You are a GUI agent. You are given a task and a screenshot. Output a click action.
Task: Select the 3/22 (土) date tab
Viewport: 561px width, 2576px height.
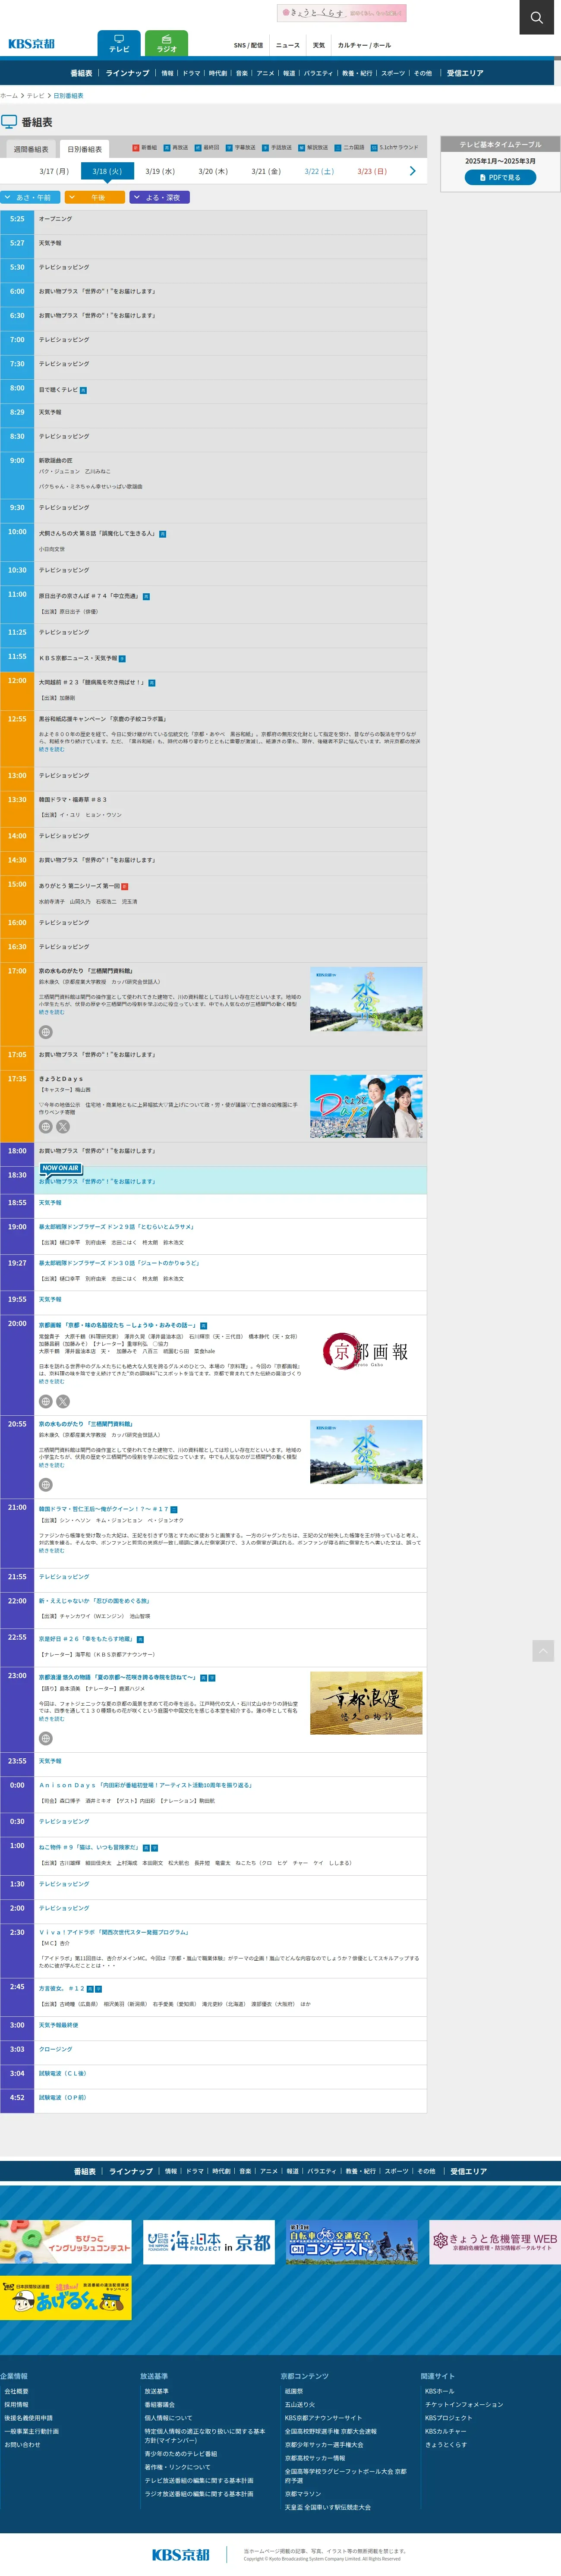(x=319, y=171)
